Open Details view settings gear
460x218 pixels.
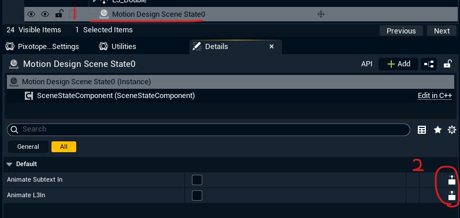coord(452,130)
